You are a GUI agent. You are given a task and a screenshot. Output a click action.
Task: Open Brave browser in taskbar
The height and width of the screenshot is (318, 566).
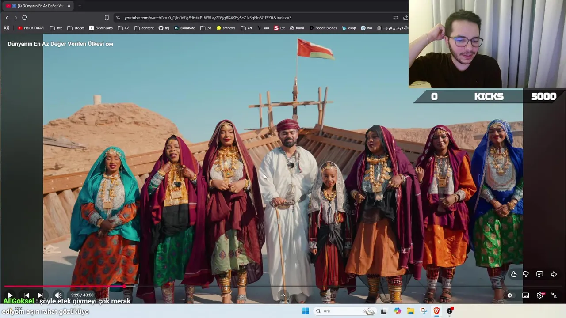click(436, 311)
